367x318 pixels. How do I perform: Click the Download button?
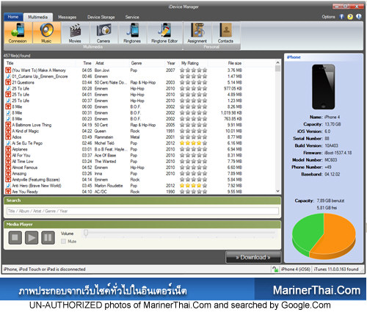253,257
